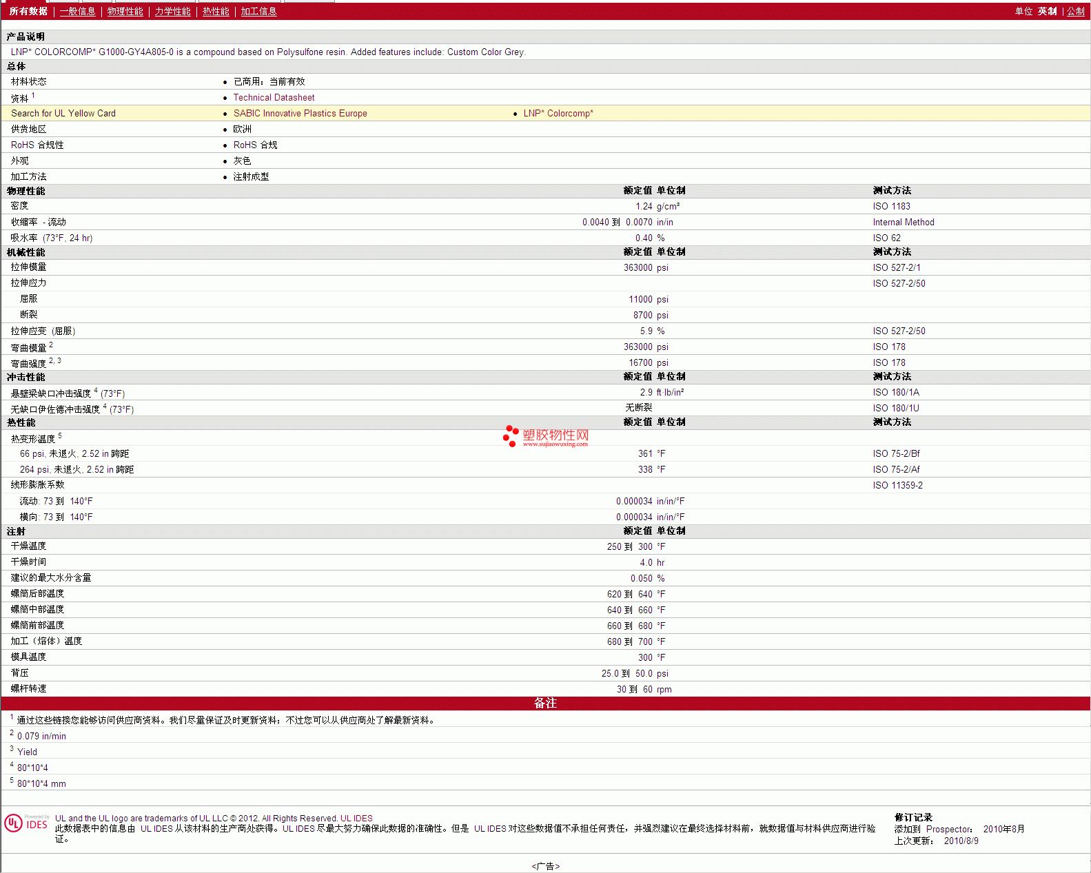The width and height of the screenshot is (1091, 873).
Task: Click the UL IDES logo
Action: point(27,823)
